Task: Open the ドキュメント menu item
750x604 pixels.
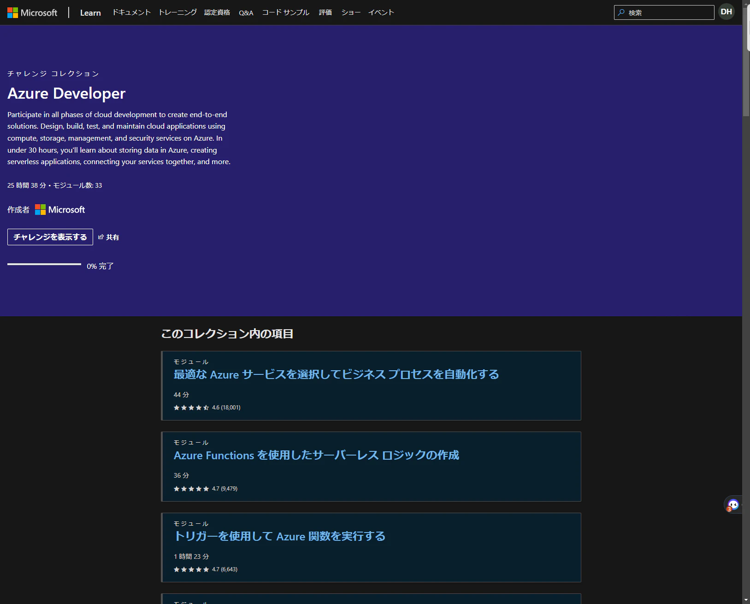Action: 132,12
